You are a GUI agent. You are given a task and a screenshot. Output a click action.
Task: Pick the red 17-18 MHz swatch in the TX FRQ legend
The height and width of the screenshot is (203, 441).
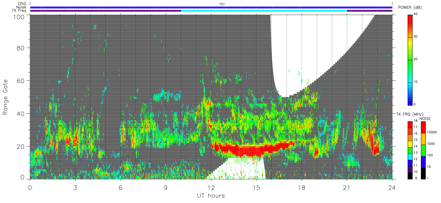tap(410, 125)
